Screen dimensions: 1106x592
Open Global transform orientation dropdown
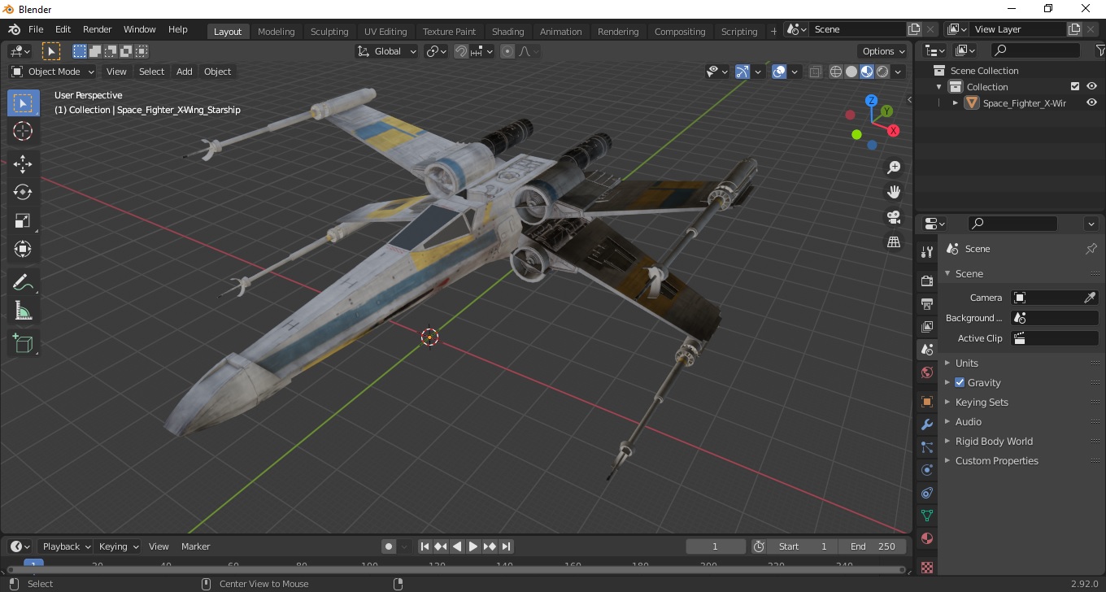pyautogui.click(x=387, y=51)
